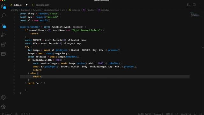Image resolution: width=204 pixels, height=115 pixels.
Task: Click the feedback icon in status bar
Action: point(195,114)
